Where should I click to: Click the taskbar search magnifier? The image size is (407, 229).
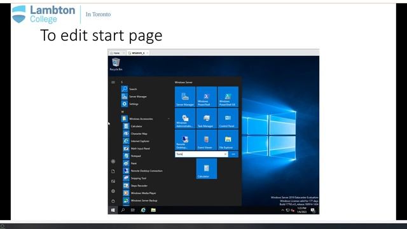(x=123, y=210)
